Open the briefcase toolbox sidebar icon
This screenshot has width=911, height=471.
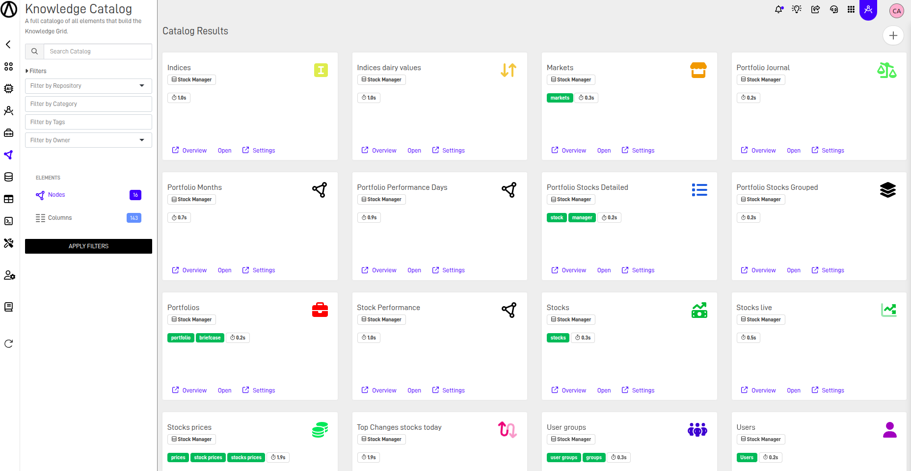(x=8, y=132)
